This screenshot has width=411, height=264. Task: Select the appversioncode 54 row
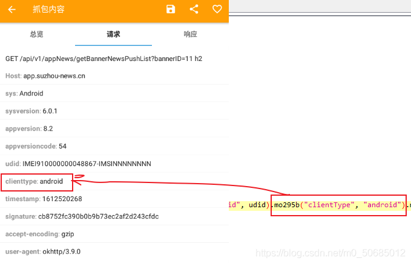tap(114, 146)
